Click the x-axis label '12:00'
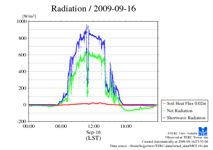 [93, 126]
